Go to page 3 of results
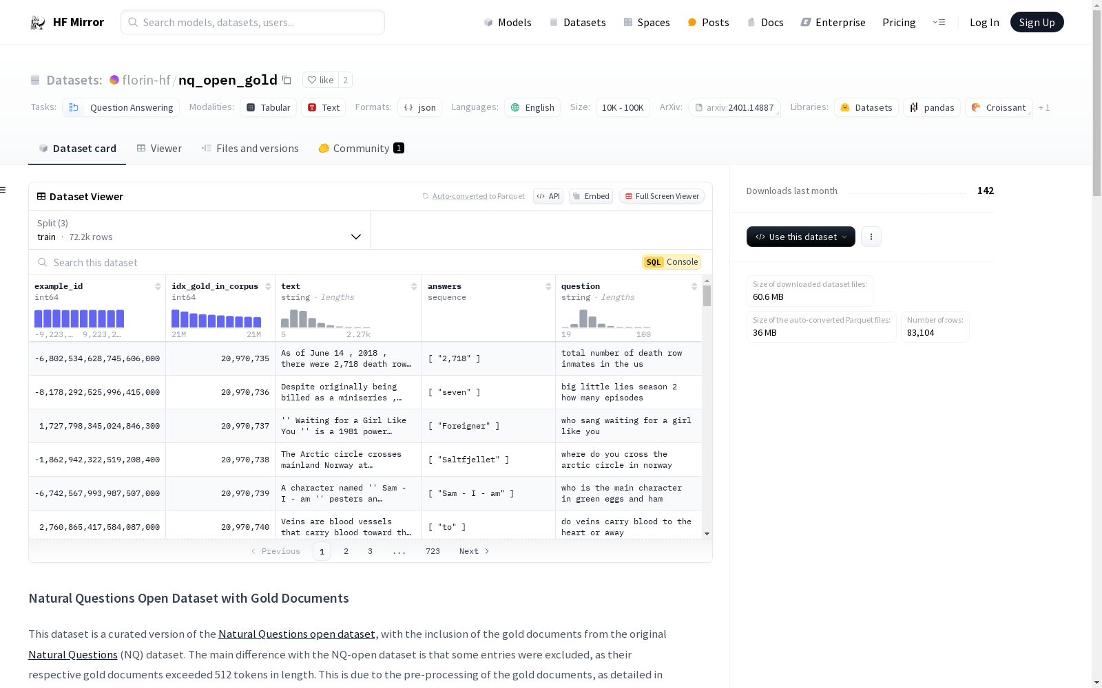 [370, 551]
